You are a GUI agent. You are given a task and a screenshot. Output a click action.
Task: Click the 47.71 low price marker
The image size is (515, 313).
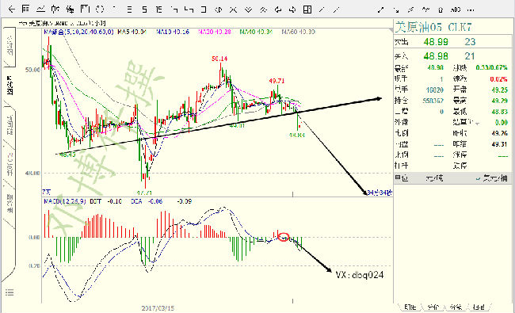(x=144, y=193)
